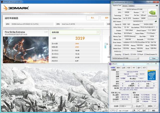160x113 pixels.
Task: Click the 3DMark logo
Action: [16, 8]
